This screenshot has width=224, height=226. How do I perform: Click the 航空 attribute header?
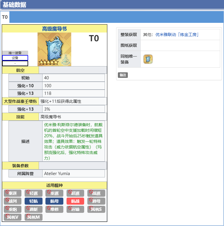(20, 70)
